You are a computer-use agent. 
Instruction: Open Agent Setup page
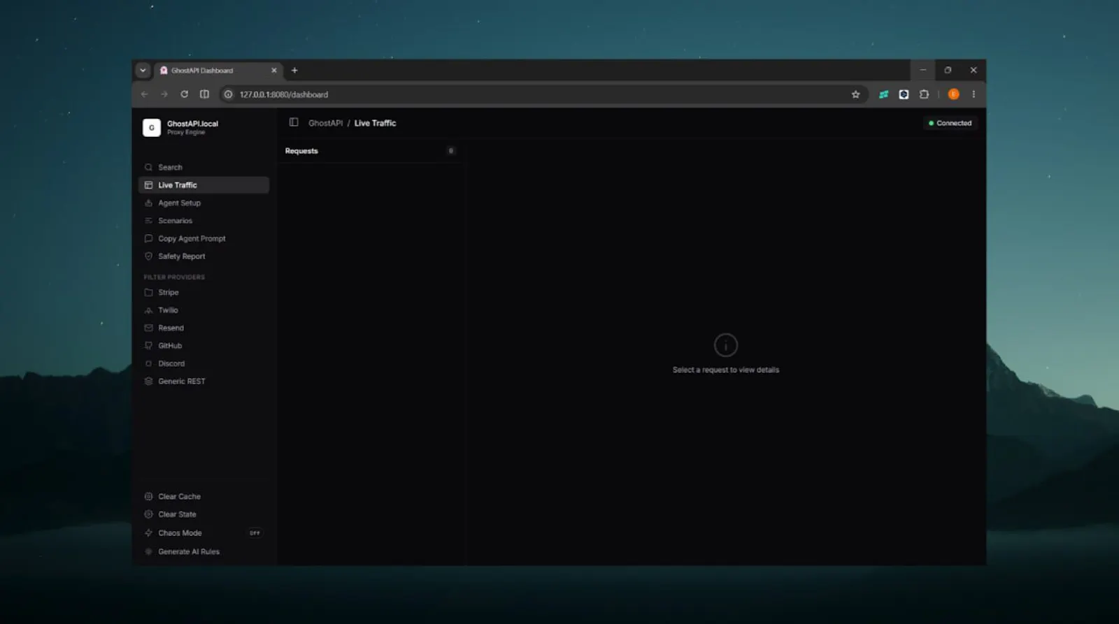204,203
